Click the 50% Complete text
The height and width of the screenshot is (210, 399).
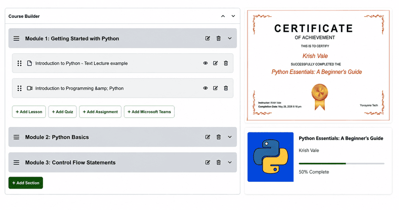(x=314, y=172)
